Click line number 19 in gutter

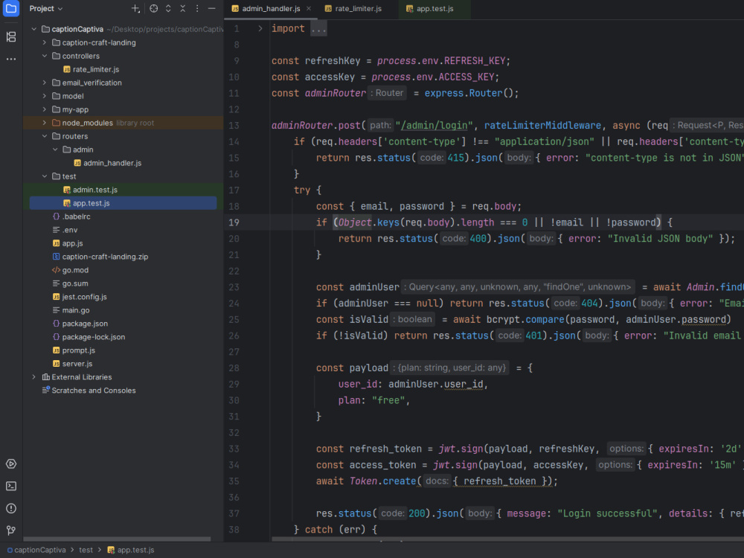coord(234,222)
